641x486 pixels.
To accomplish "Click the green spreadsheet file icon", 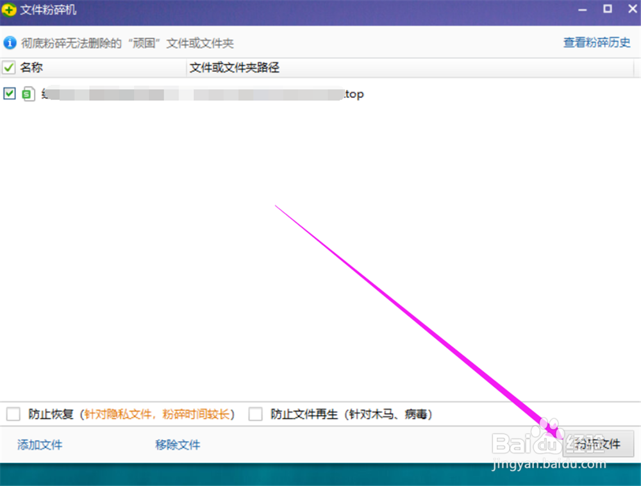I will 28,94.
